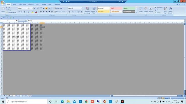The height and width of the screenshot is (104, 186).
Task: Open Sort & Filter menu
Action: [165, 10]
